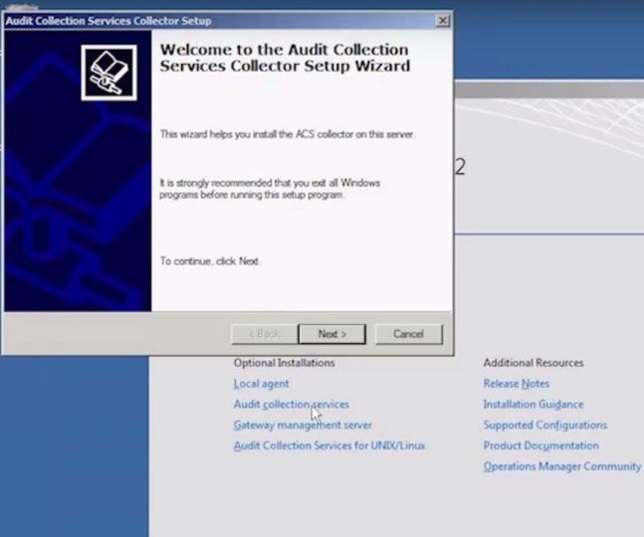Close the Audit Collection Services Collector Setup dialog
644x537 pixels.
tap(442, 21)
